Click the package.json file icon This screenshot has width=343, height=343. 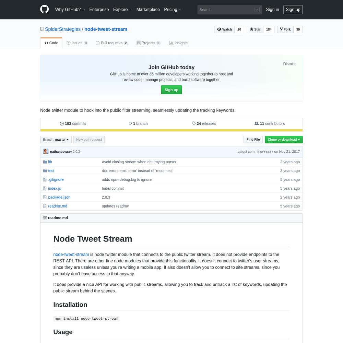point(45,197)
